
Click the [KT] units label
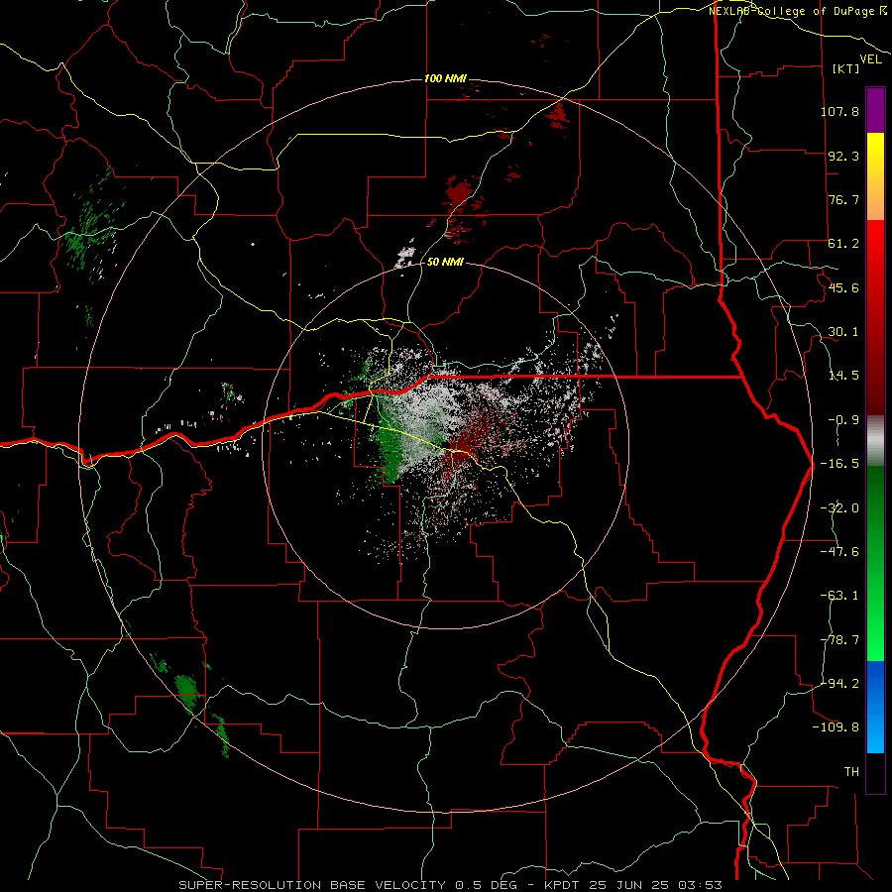(x=846, y=68)
